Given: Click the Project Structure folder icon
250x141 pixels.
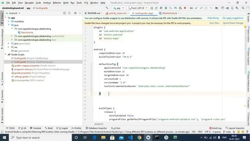Looking at the screenshot, I should 216,8.
